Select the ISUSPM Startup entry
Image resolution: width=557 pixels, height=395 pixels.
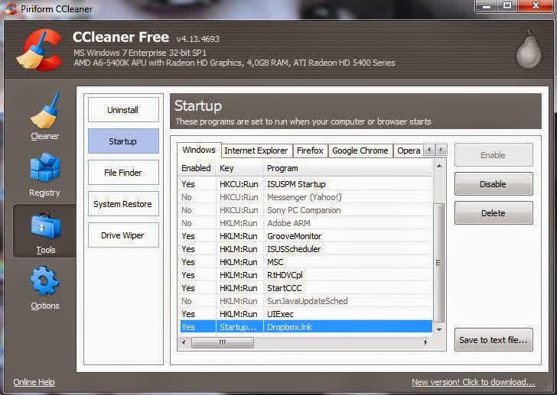(306, 184)
